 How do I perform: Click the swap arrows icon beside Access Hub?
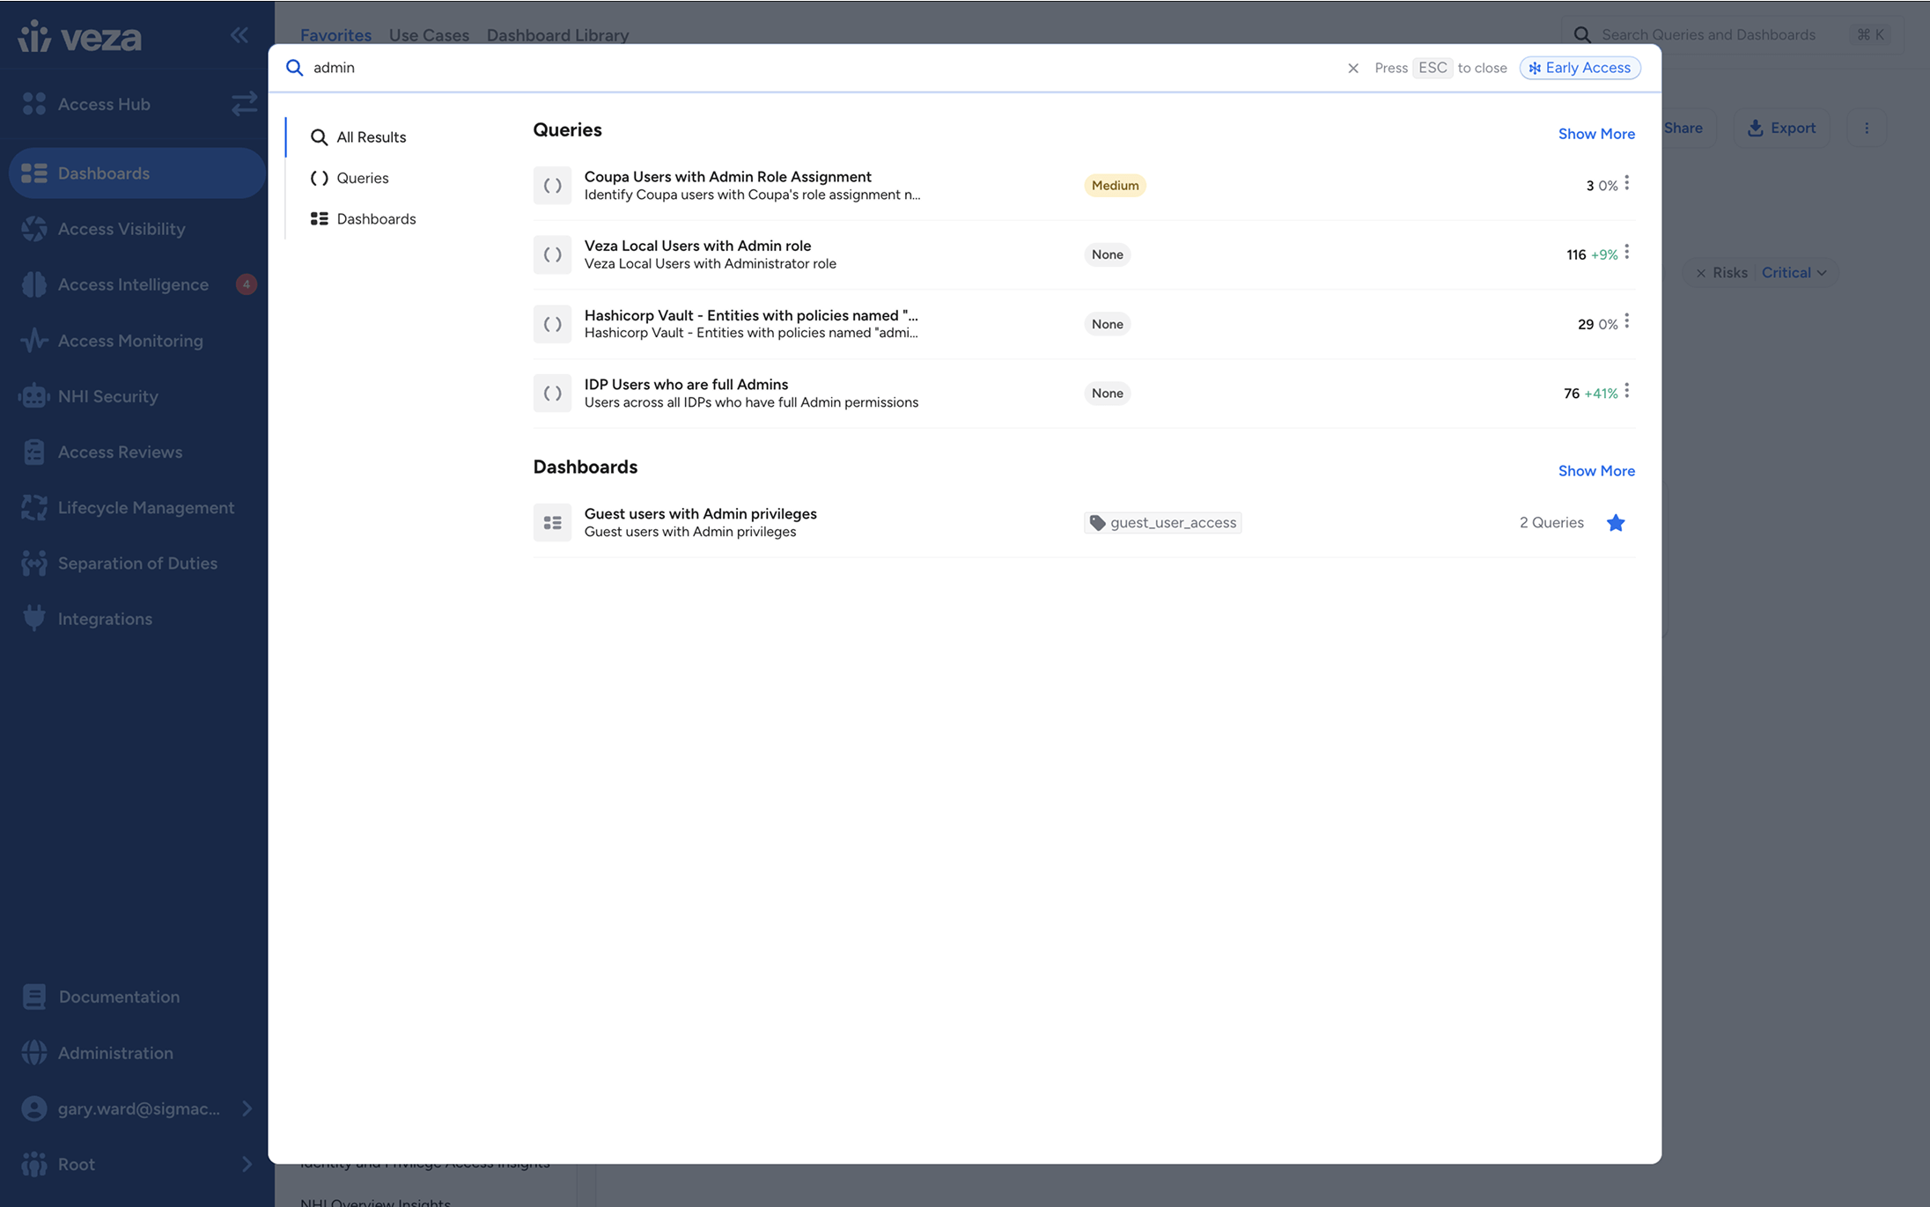click(244, 104)
